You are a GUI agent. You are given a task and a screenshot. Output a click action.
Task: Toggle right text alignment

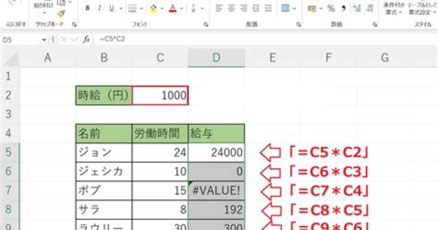click(x=244, y=8)
